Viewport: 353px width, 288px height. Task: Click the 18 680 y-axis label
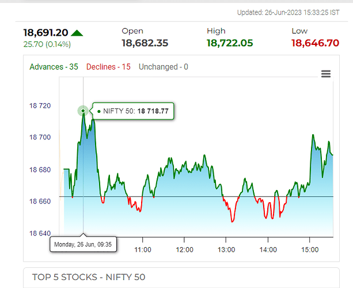pyautogui.click(x=40, y=170)
